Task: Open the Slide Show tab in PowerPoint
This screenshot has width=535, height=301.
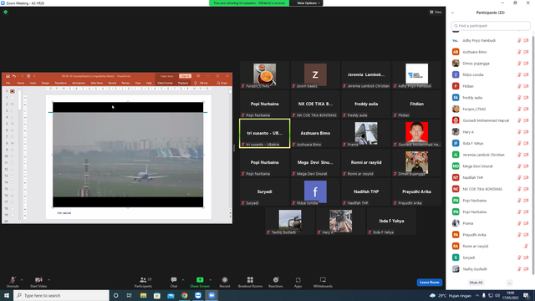Action: [x=97, y=83]
